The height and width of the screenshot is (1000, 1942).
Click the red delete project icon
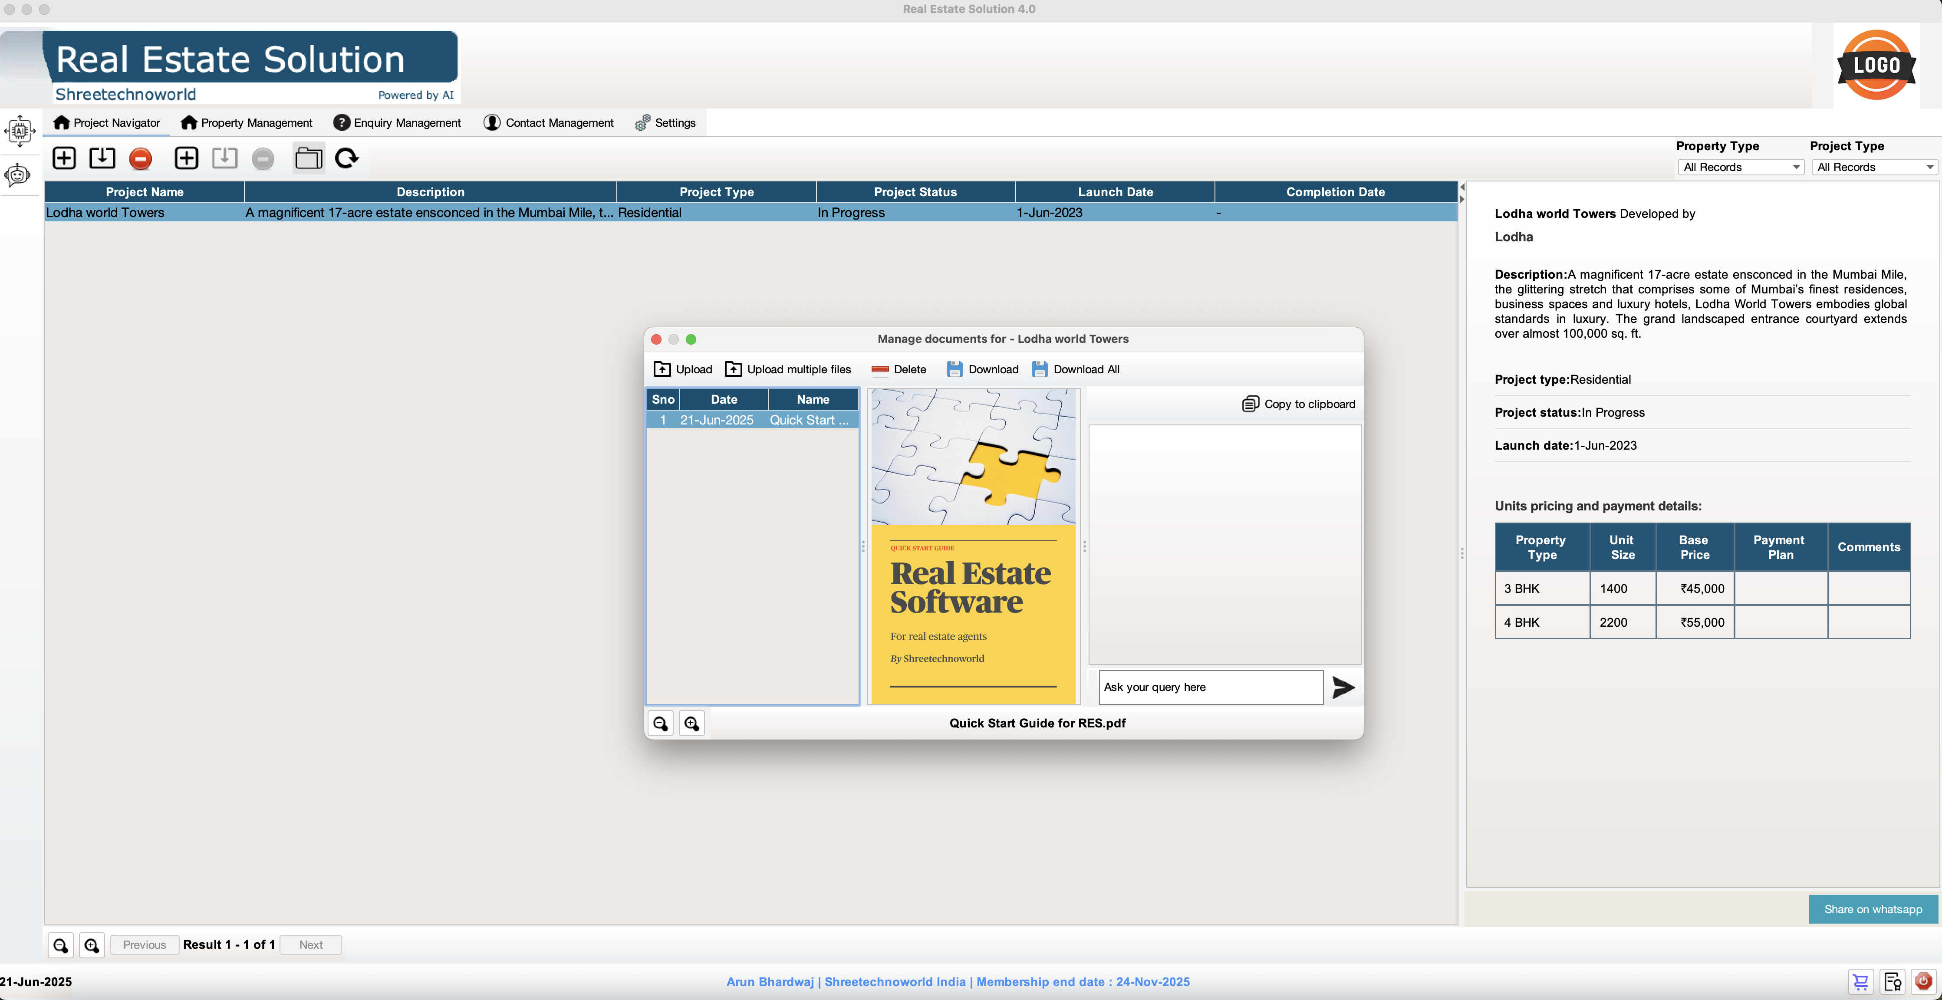pyautogui.click(x=140, y=158)
